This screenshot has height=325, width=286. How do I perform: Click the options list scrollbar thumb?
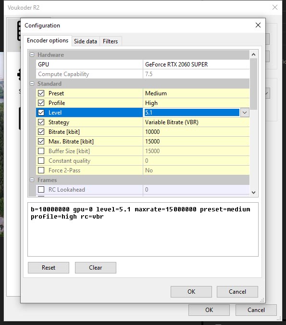click(x=253, y=84)
